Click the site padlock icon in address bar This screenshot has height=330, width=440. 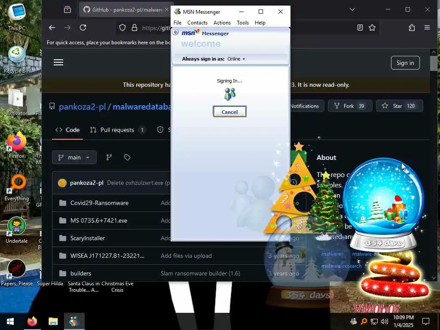(134, 27)
